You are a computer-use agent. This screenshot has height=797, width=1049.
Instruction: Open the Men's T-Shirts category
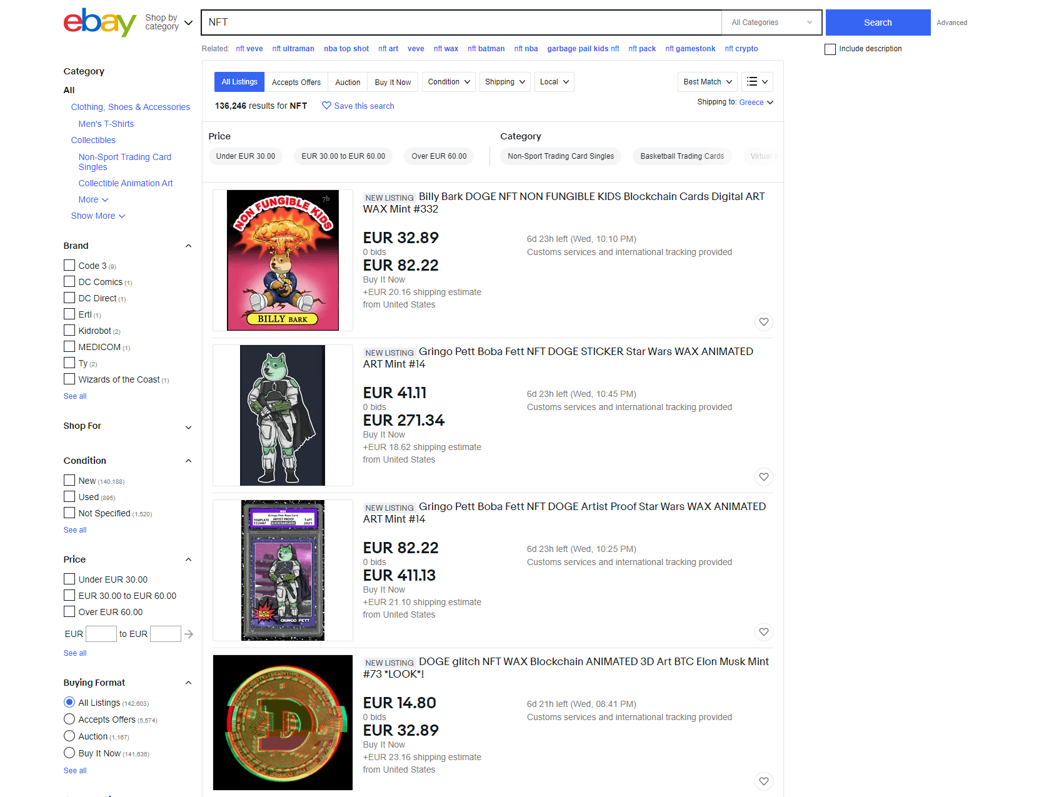point(106,124)
